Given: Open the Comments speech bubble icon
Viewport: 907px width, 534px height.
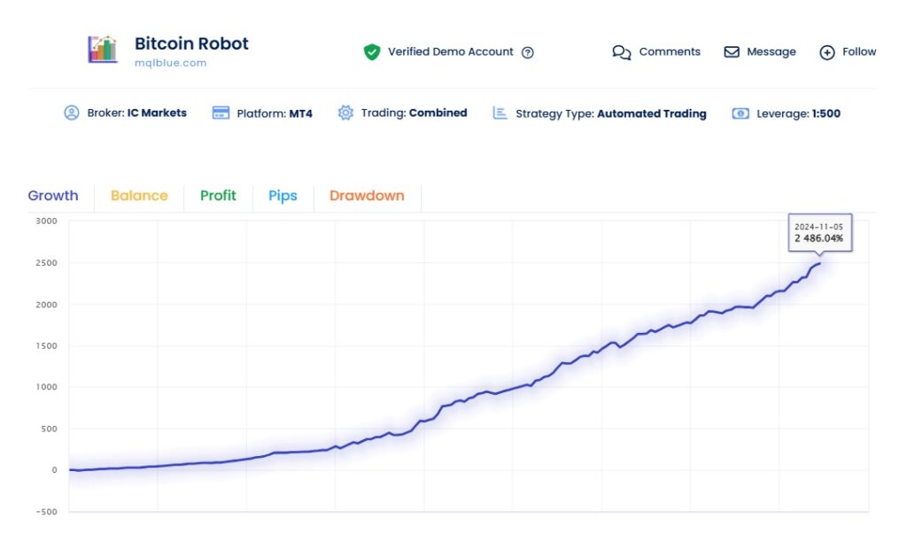Looking at the screenshot, I should 622,52.
